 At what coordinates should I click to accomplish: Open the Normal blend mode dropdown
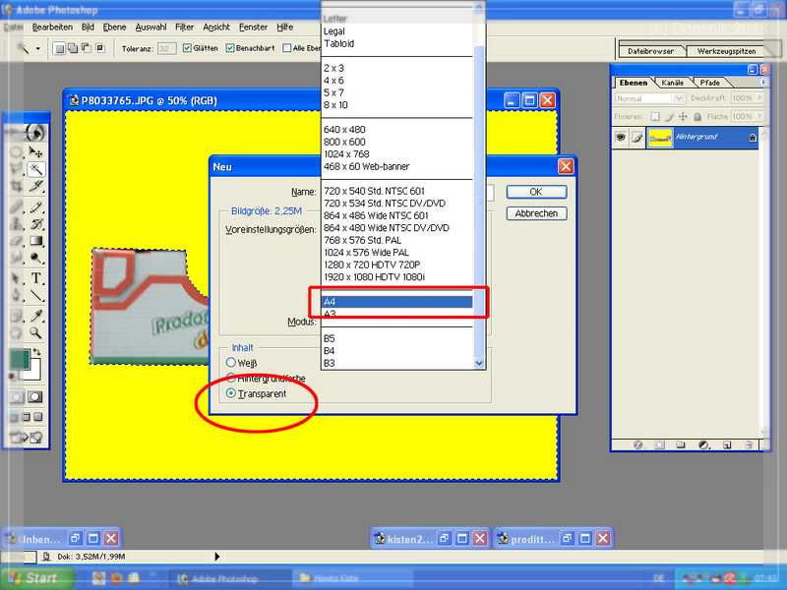tap(679, 98)
